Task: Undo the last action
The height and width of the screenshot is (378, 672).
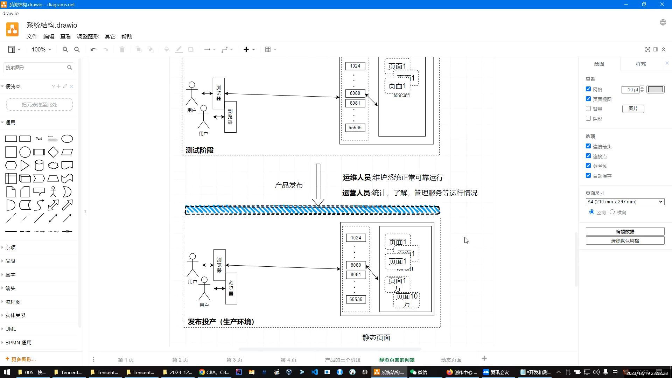Action: pos(93,49)
